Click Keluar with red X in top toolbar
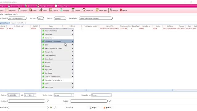Image resolution: width=197 pixels, height=111 pixels. (x=123, y=10)
